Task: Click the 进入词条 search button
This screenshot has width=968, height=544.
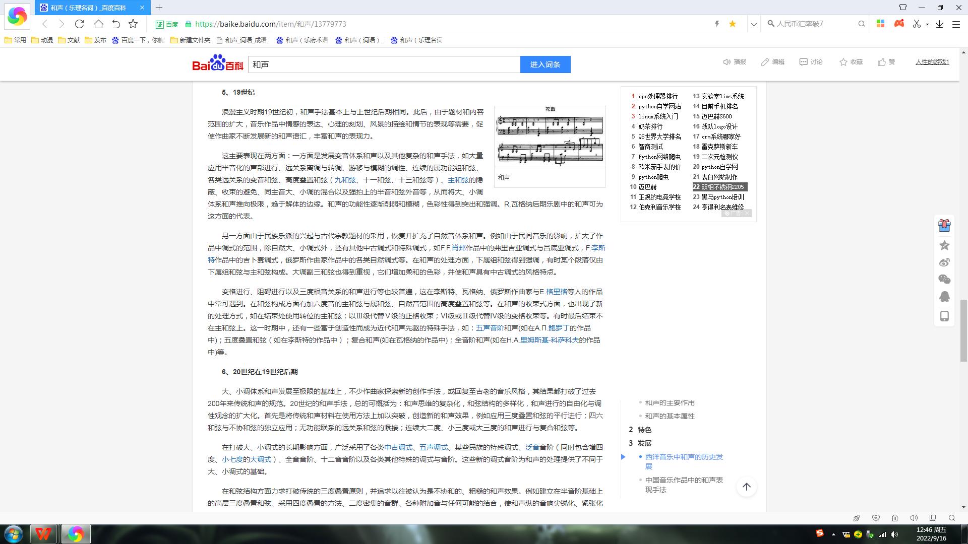Action: pyautogui.click(x=545, y=64)
